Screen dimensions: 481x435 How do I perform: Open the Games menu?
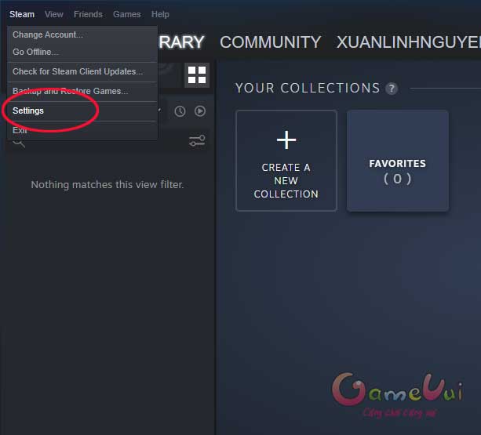tap(126, 14)
